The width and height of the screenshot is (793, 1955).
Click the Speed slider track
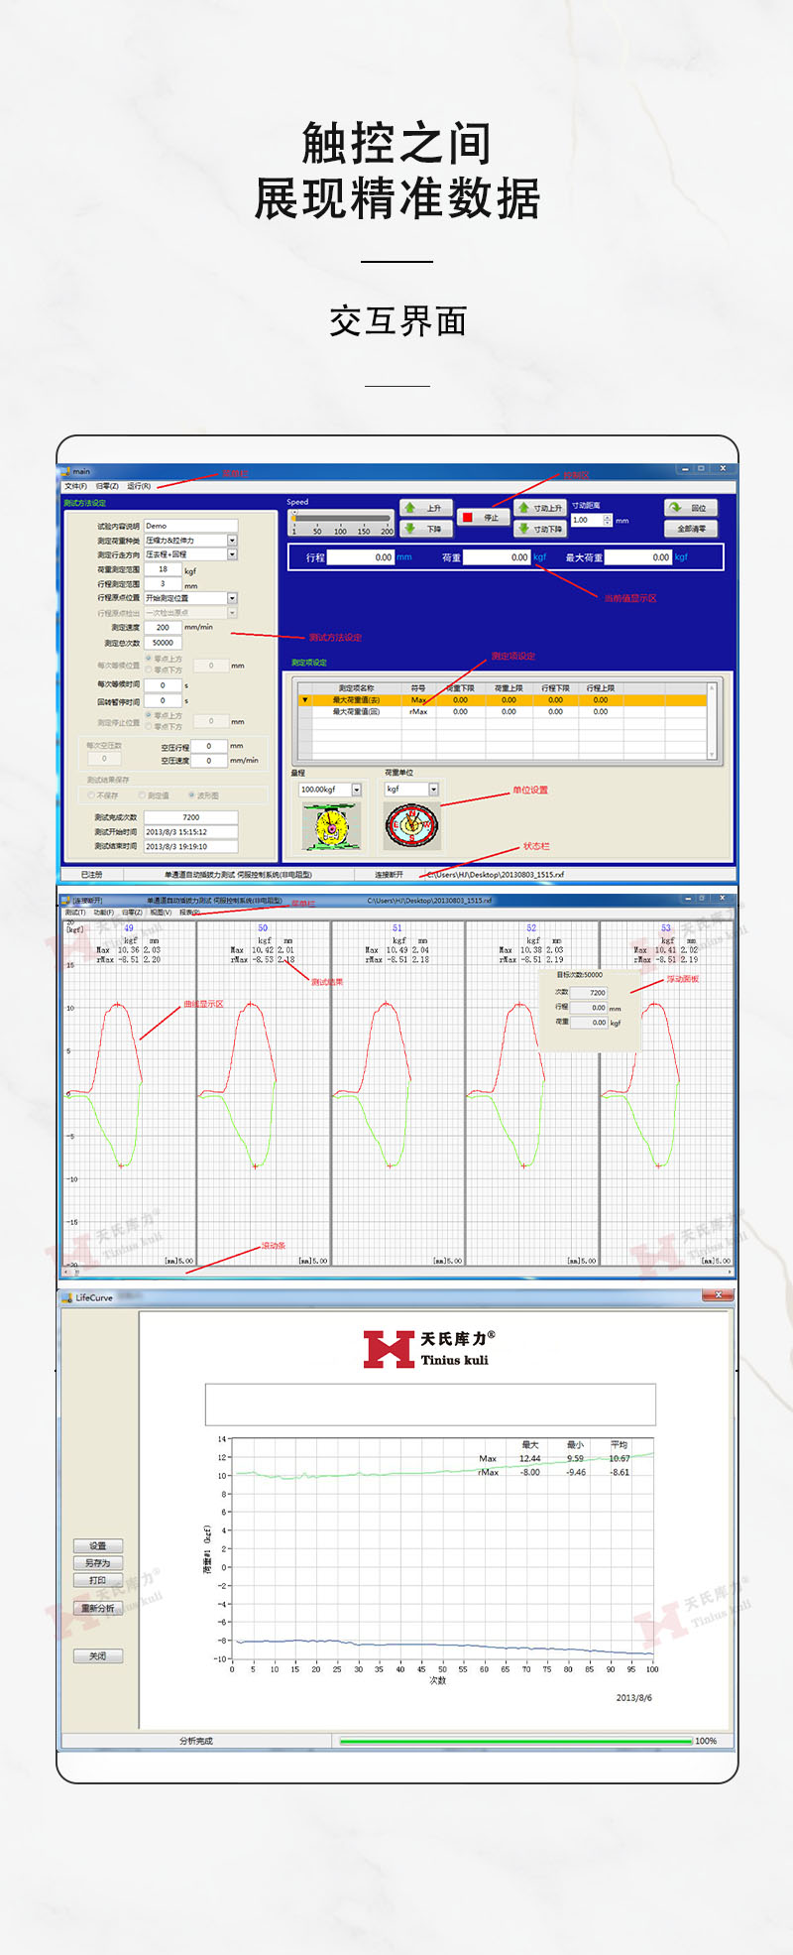click(x=341, y=518)
